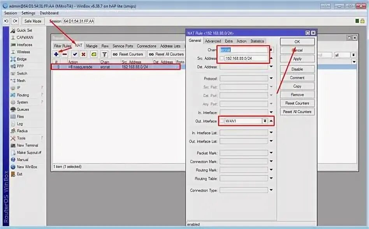Open New Terminal from the sidebar
Viewport: 369px width, 229px height.
[27, 145]
